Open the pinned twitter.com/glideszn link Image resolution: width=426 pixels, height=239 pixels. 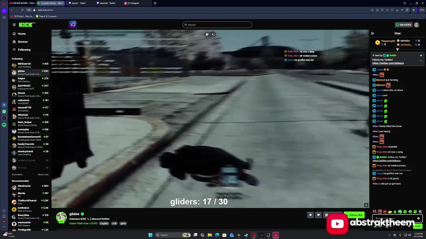coord(388,63)
